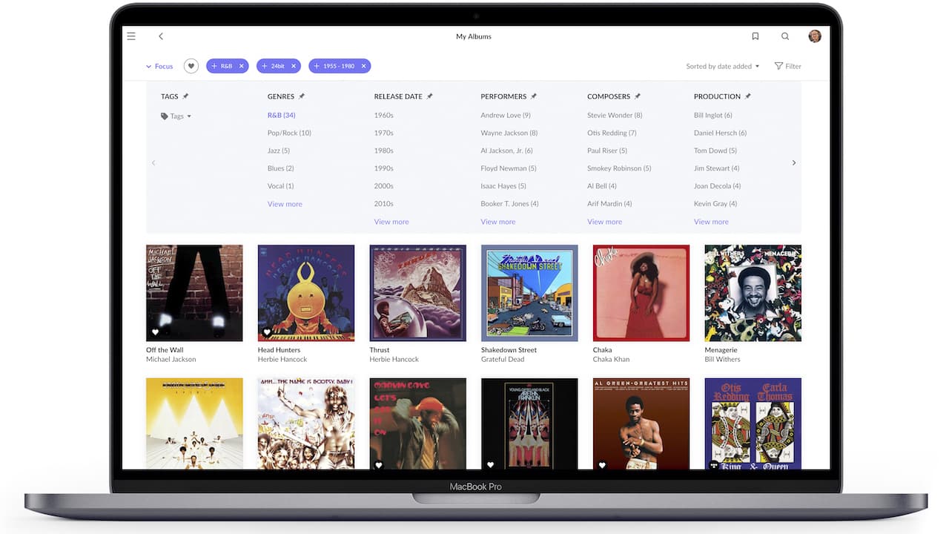Select composer Smokey Robinson (5)

619,168
